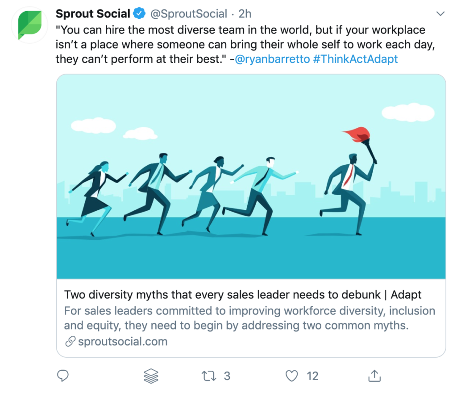Click the blue verified badge
The height and width of the screenshot is (393, 457).
point(140,14)
